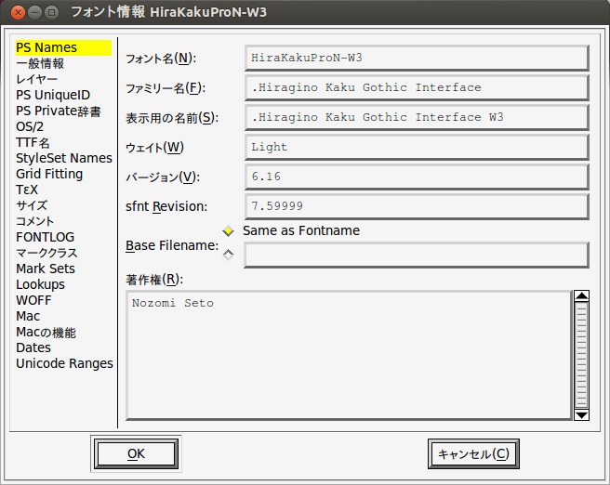Open the 一般情報 section

[40, 63]
